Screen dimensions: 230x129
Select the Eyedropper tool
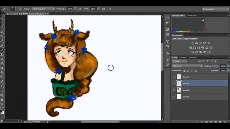tap(2, 41)
